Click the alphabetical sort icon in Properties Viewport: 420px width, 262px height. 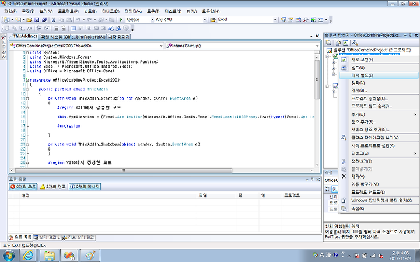point(335,189)
